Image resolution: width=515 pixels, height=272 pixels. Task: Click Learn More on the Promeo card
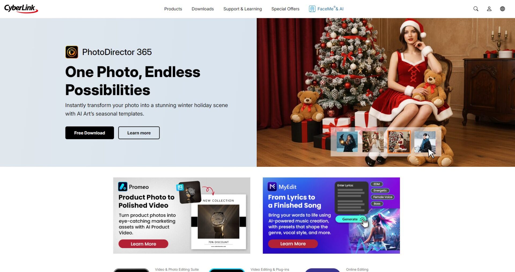[x=143, y=244]
